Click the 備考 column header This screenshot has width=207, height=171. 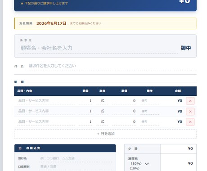pyautogui.click(x=149, y=91)
